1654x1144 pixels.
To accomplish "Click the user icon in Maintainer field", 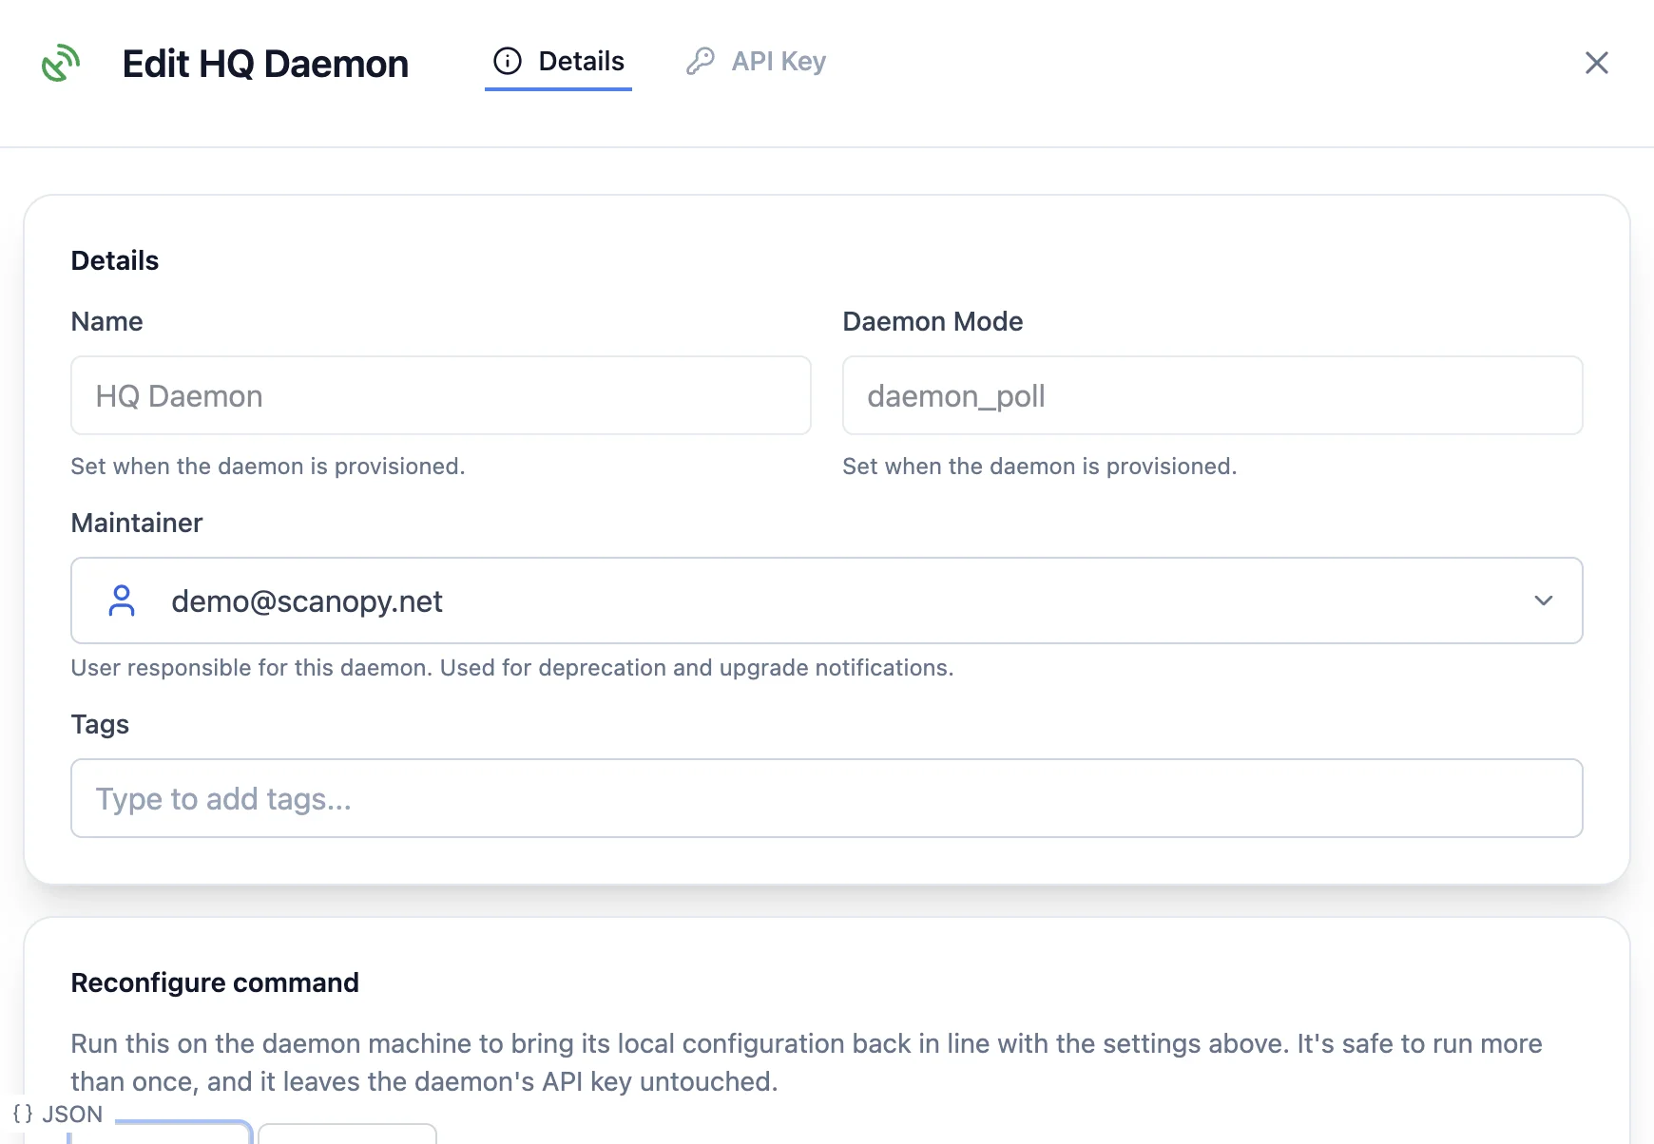I will click(x=122, y=601).
